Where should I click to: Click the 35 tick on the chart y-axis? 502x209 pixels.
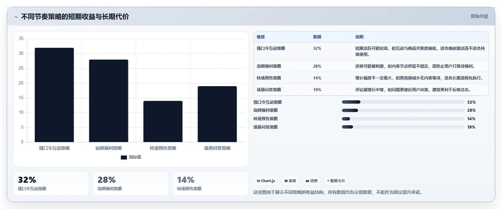[21, 39]
